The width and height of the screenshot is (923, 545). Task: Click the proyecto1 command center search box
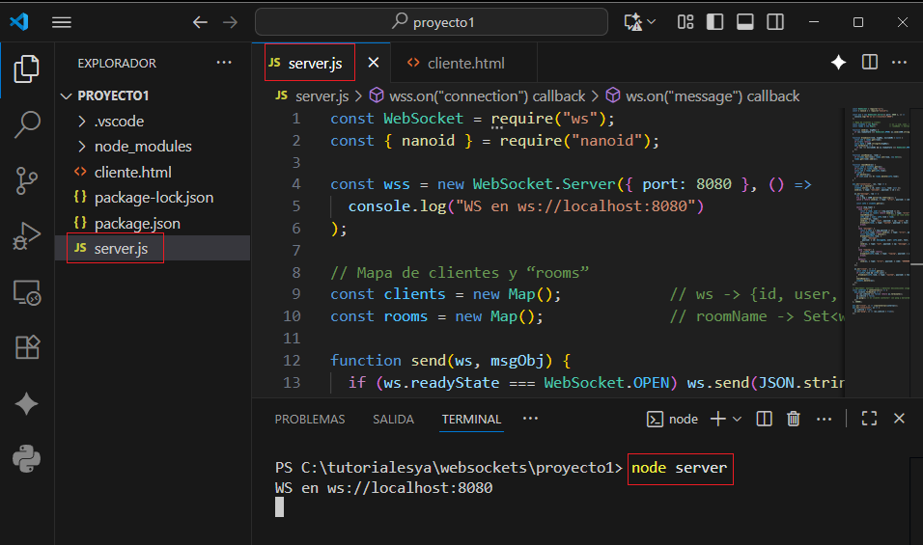tap(432, 21)
